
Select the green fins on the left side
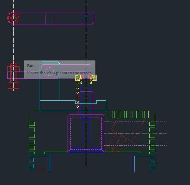(32, 134)
